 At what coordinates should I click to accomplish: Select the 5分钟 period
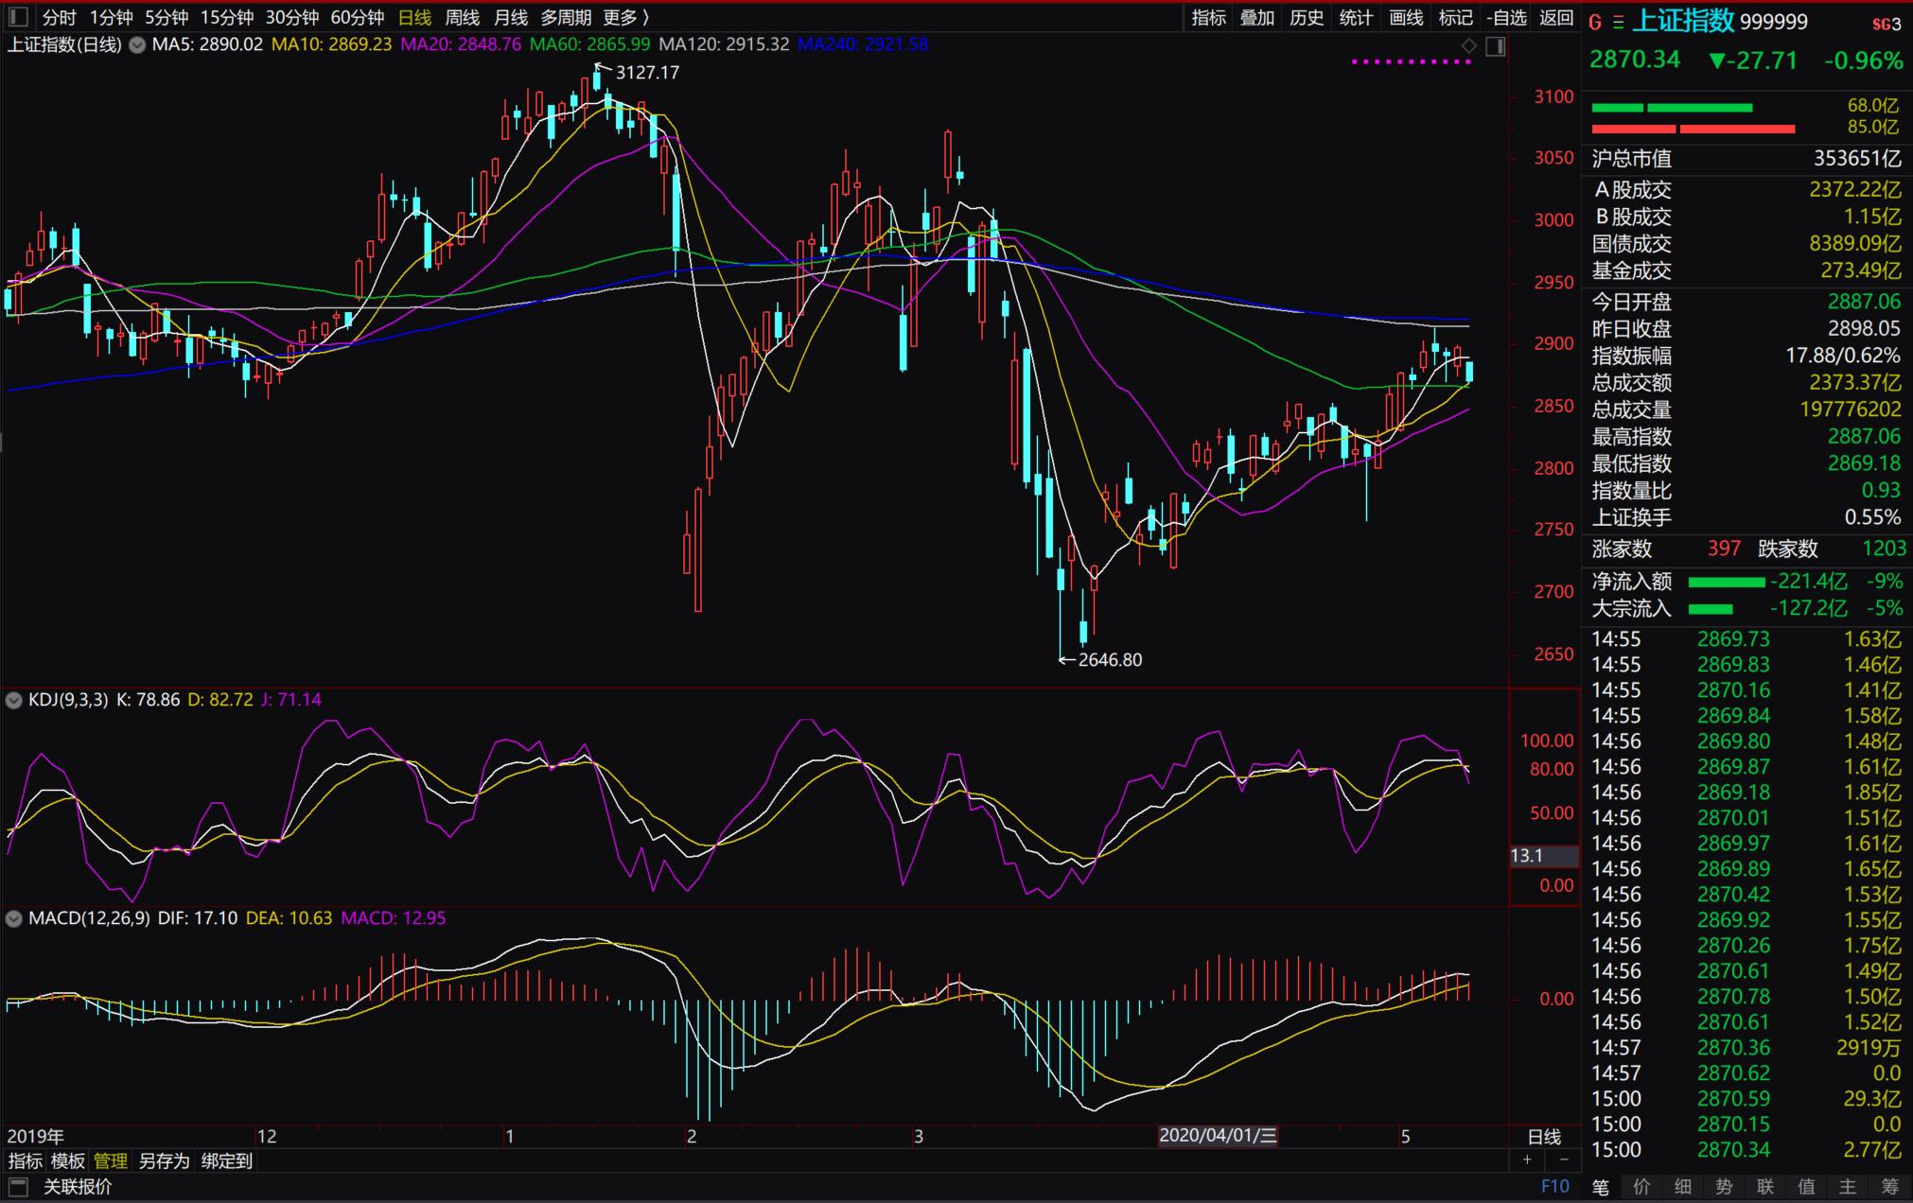[x=167, y=17]
